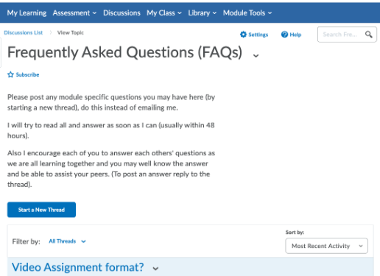Click the Subscribe link text
Image resolution: width=380 pixels, height=276 pixels.
point(27,74)
